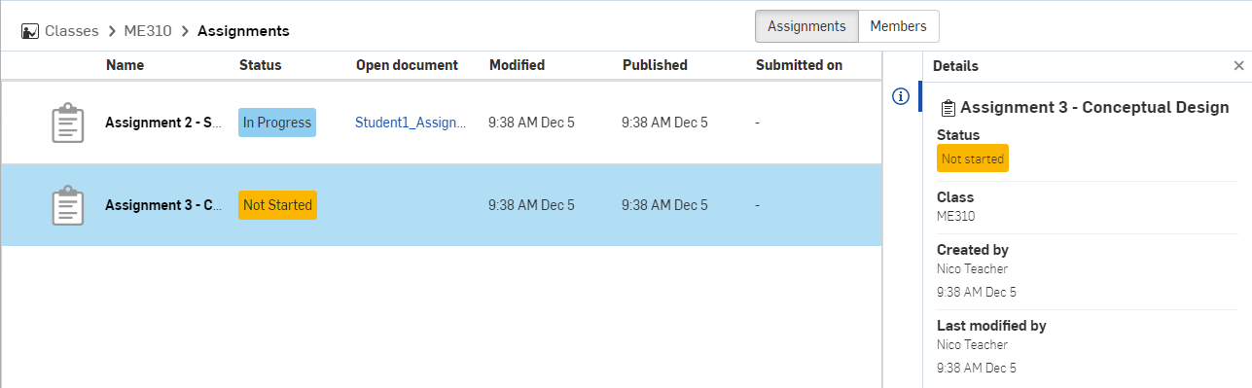
Task: Sort by Modified column header
Action: [517, 65]
